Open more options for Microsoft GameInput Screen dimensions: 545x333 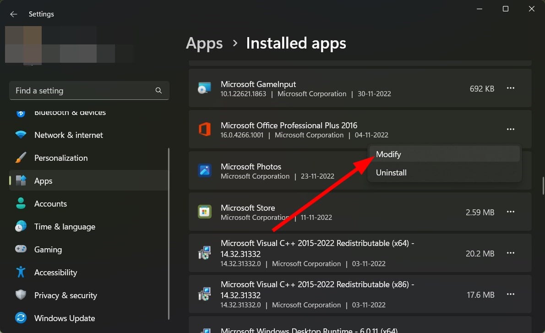click(x=511, y=88)
